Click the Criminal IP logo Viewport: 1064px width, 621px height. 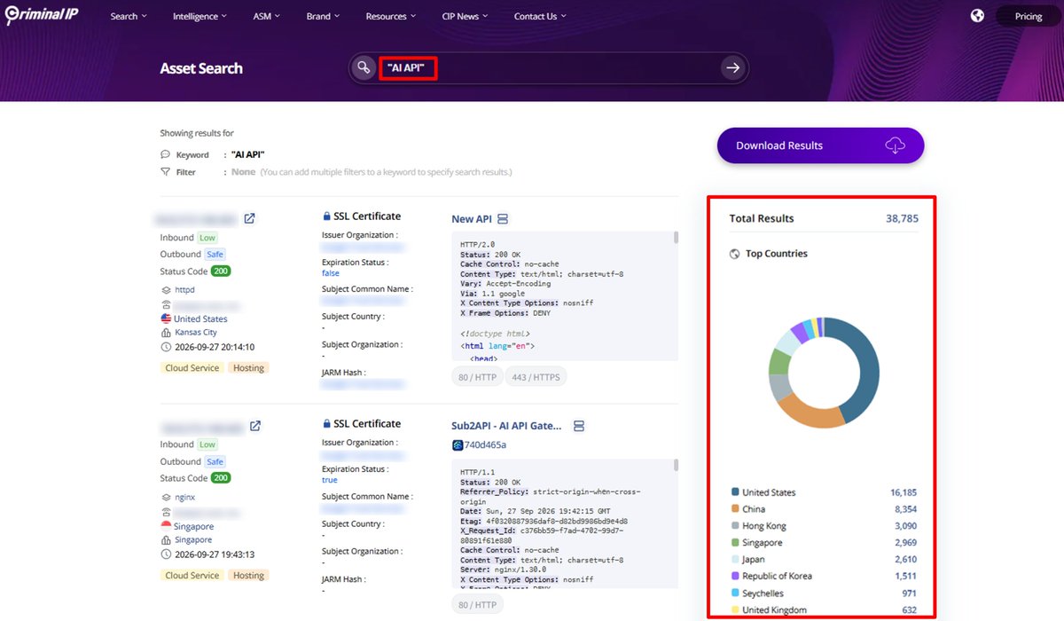(x=40, y=16)
